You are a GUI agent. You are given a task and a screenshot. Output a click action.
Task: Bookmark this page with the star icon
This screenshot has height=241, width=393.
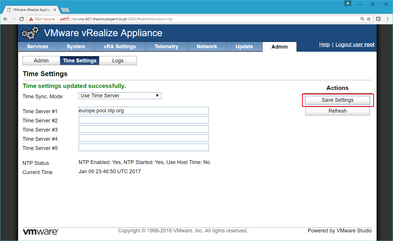click(x=369, y=19)
